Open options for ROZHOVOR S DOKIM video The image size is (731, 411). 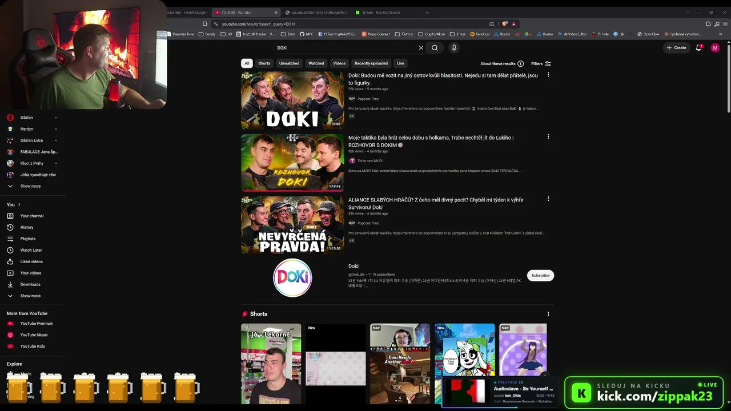(548, 137)
